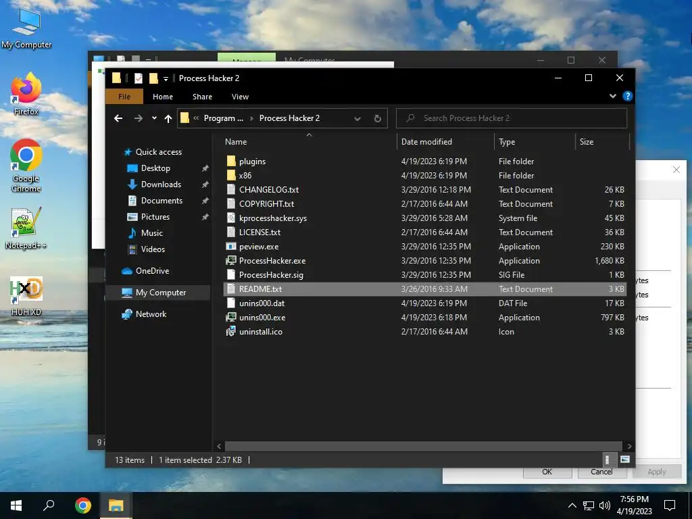This screenshot has height=519, width=692.
Task: Click the Properties quick access toolbar icon
Action: click(x=138, y=78)
